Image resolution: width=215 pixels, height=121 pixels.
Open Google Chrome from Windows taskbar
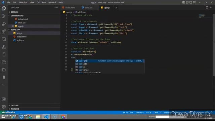coord(63,117)
